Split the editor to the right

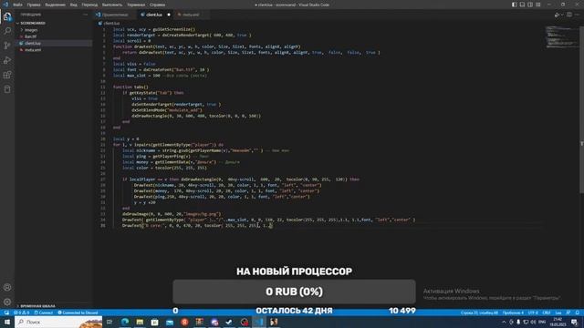569,15
